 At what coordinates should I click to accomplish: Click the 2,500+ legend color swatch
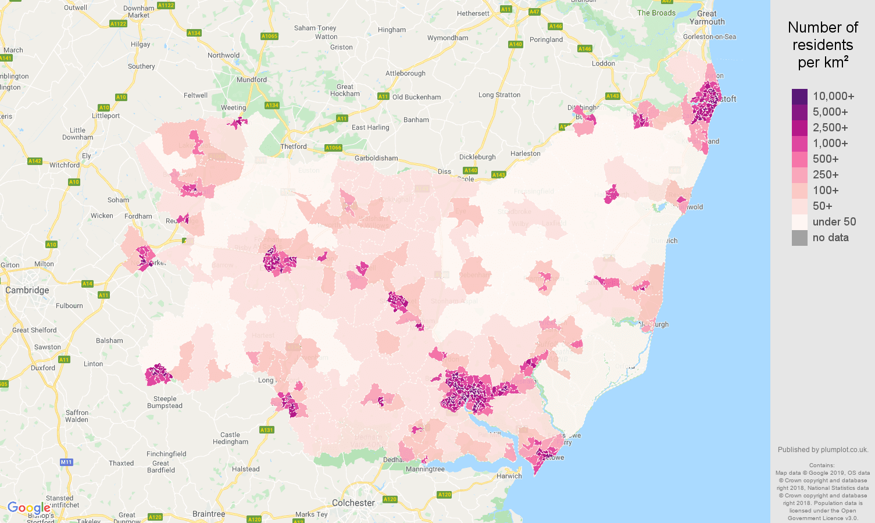799,128
